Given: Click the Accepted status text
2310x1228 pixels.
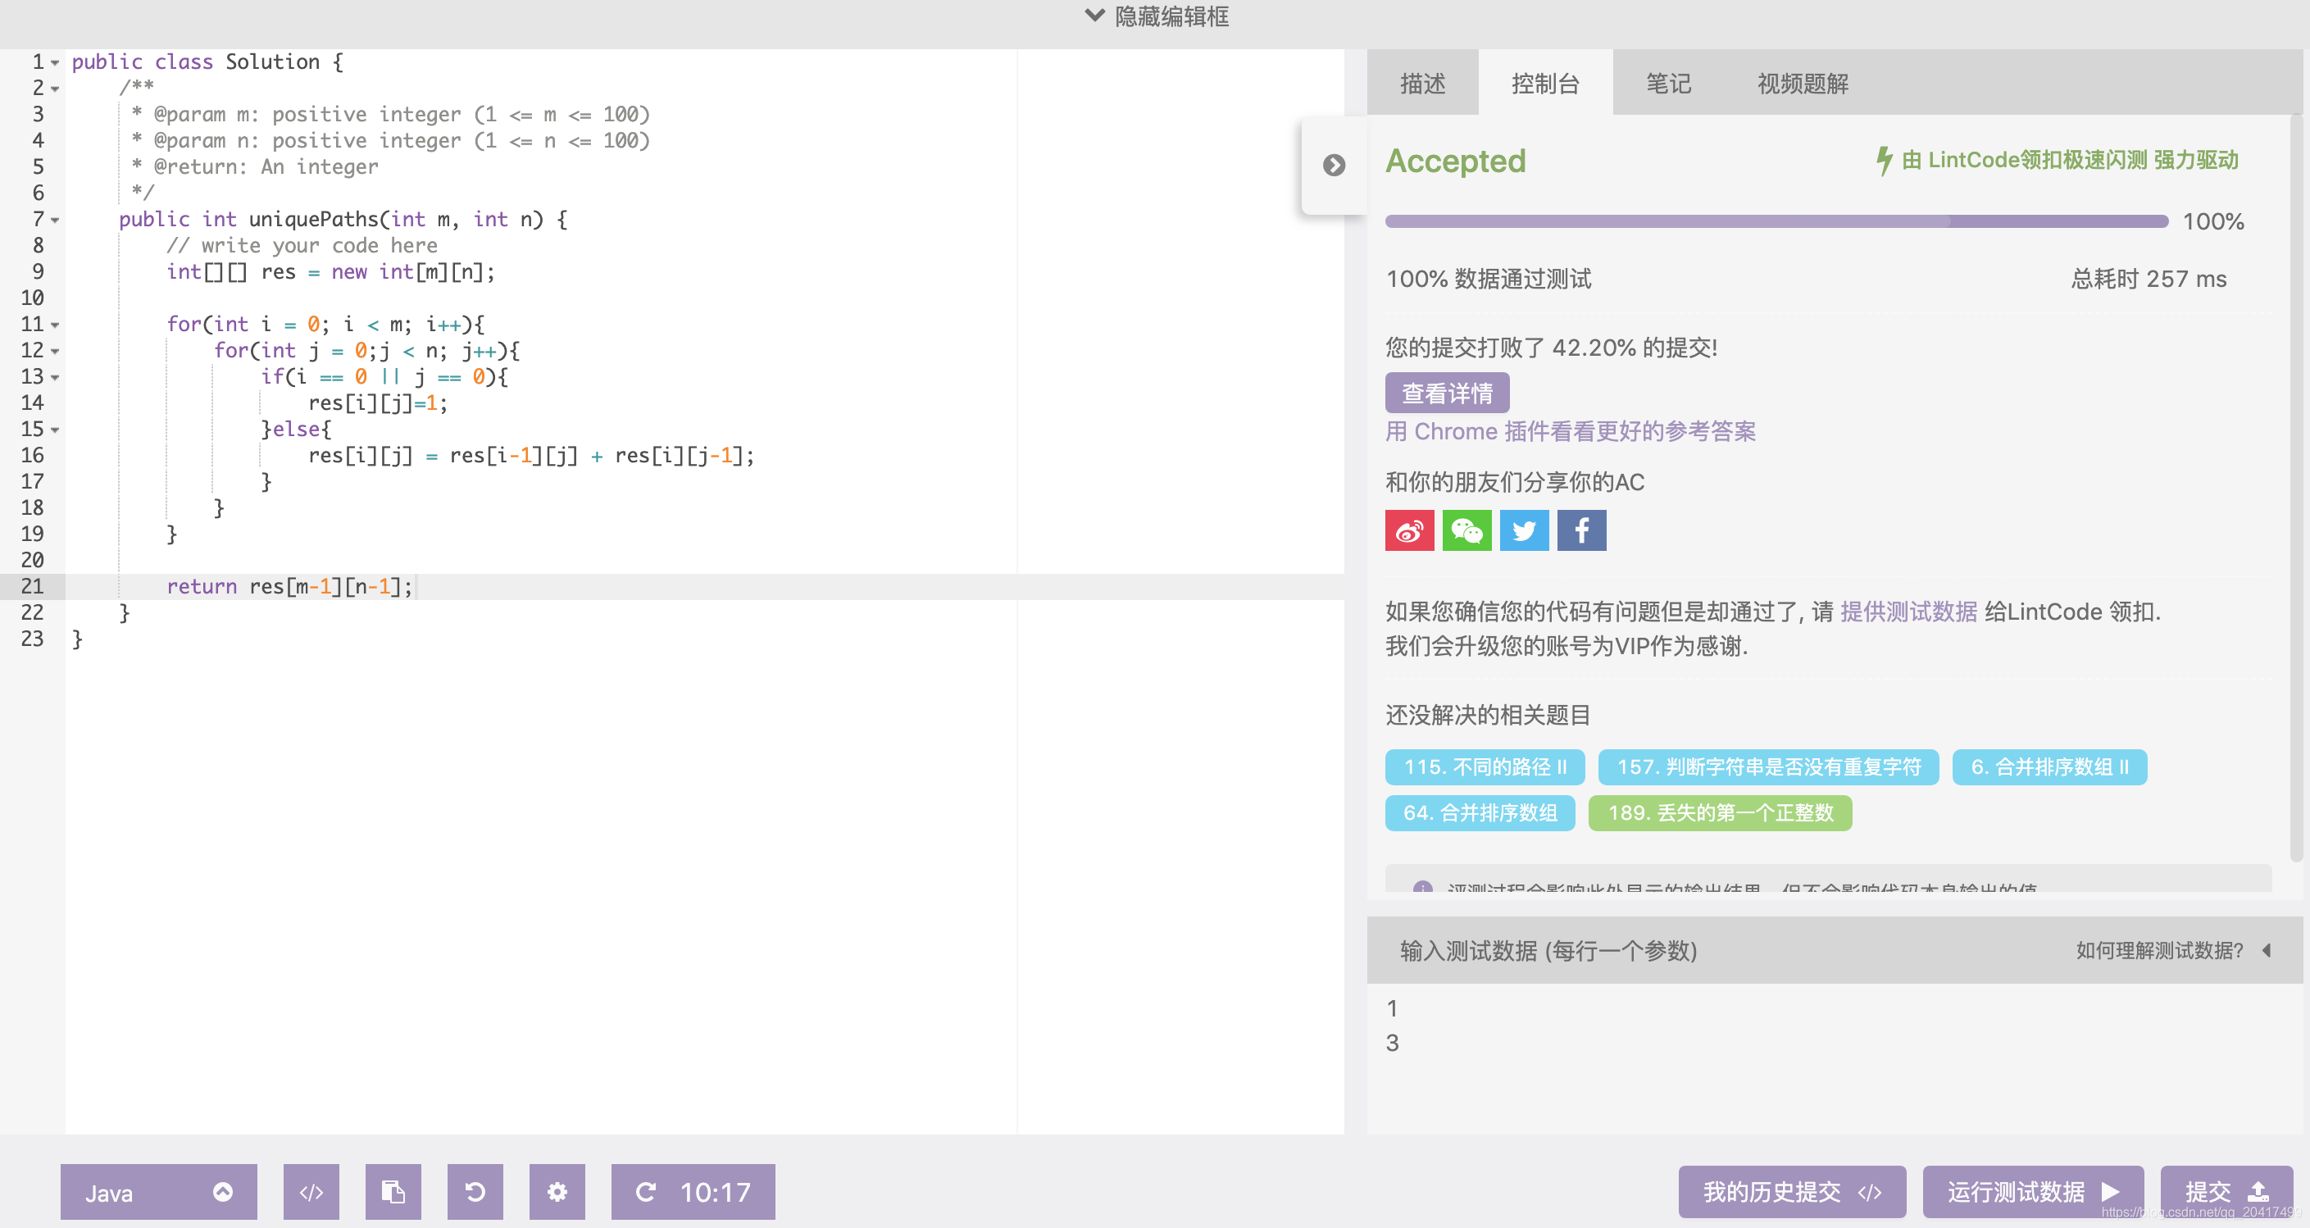Looking at the screenshot, I should point(1455,161).
